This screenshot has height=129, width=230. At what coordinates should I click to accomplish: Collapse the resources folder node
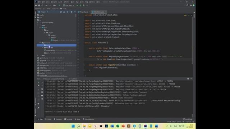40,43
